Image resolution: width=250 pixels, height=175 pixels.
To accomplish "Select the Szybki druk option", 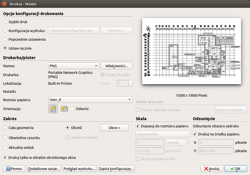I will [4, 22].
